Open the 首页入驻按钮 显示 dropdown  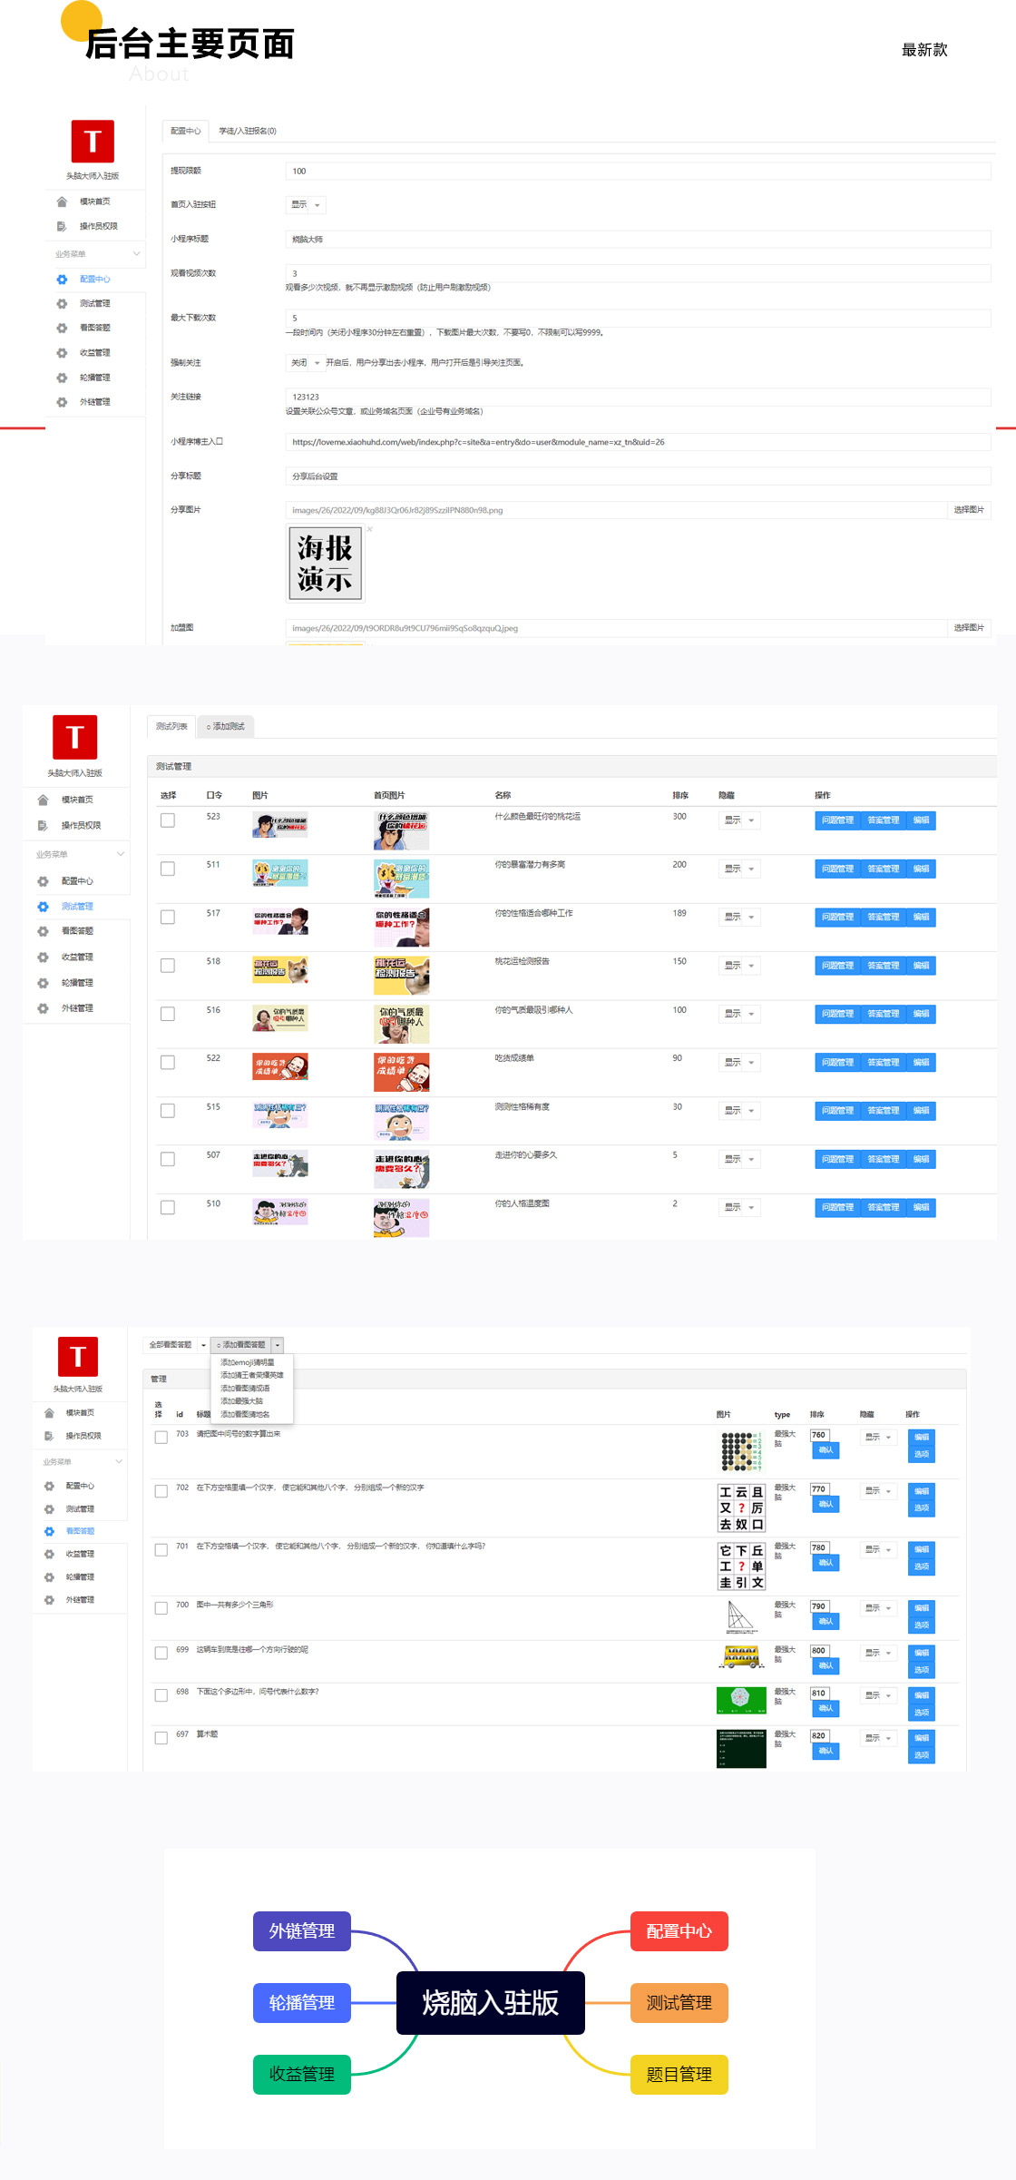coord(306,205)
